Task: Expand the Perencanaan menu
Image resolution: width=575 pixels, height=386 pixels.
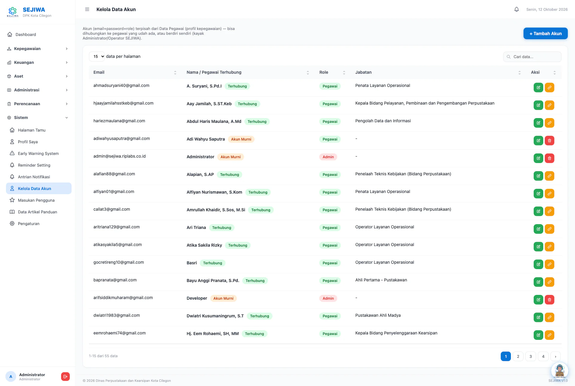Action: point(38,104)
